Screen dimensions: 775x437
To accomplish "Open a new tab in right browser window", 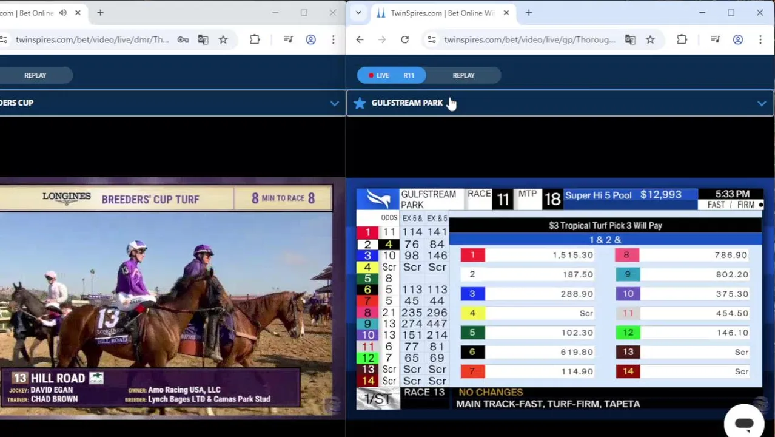I will [x=529, y=13].
